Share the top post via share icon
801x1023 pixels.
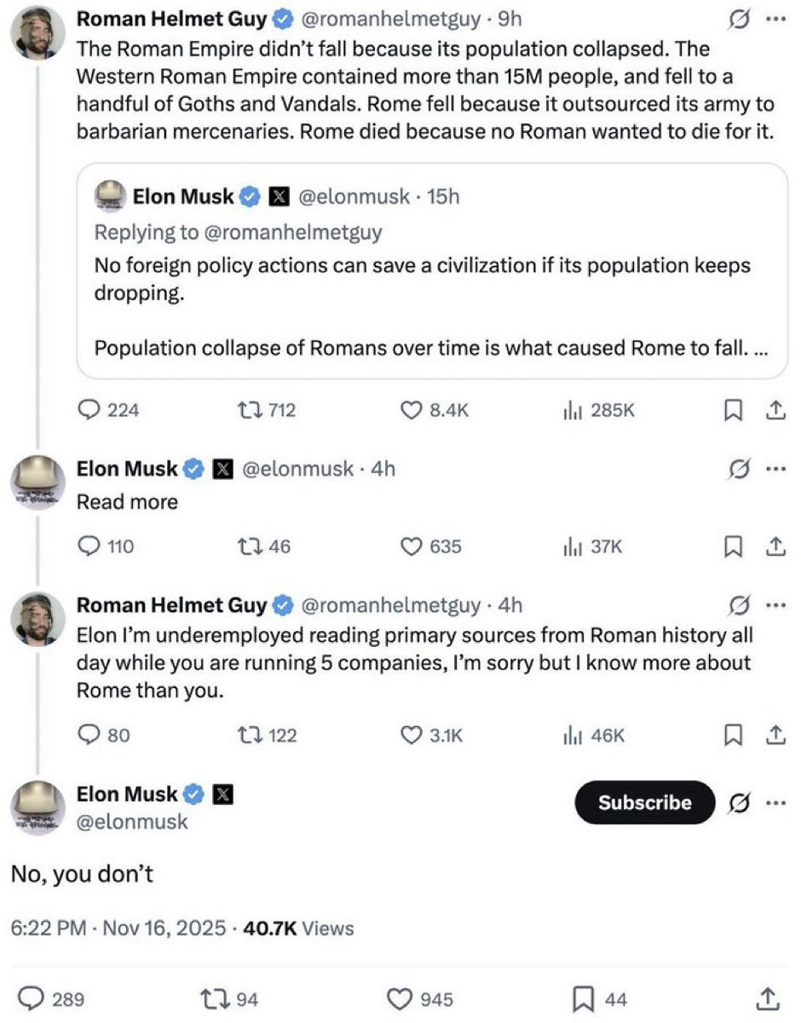775,411
